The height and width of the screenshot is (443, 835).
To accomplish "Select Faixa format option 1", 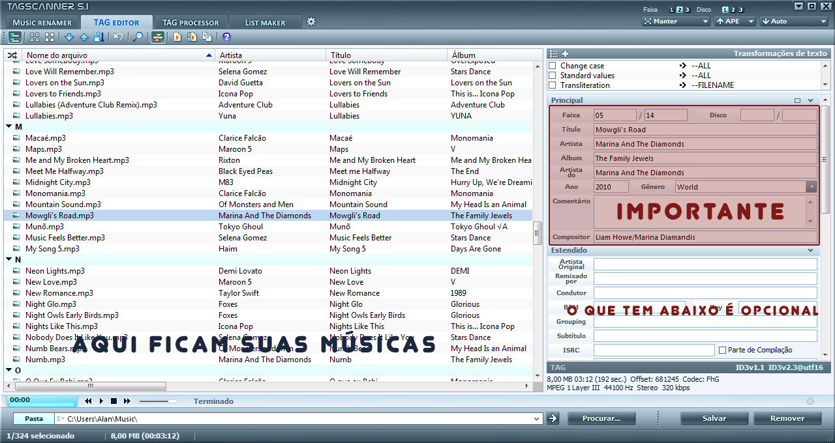I will pyautogui.click(x=672, y=10).
